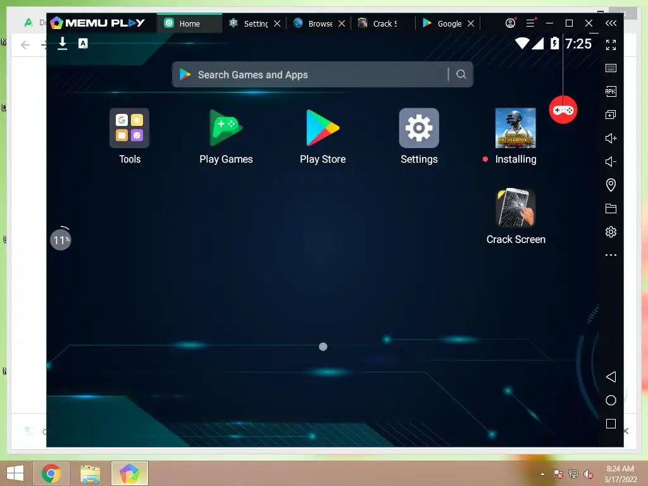
Task: Open File Explorer from the taskbar
Action: [x=90, y=473]
